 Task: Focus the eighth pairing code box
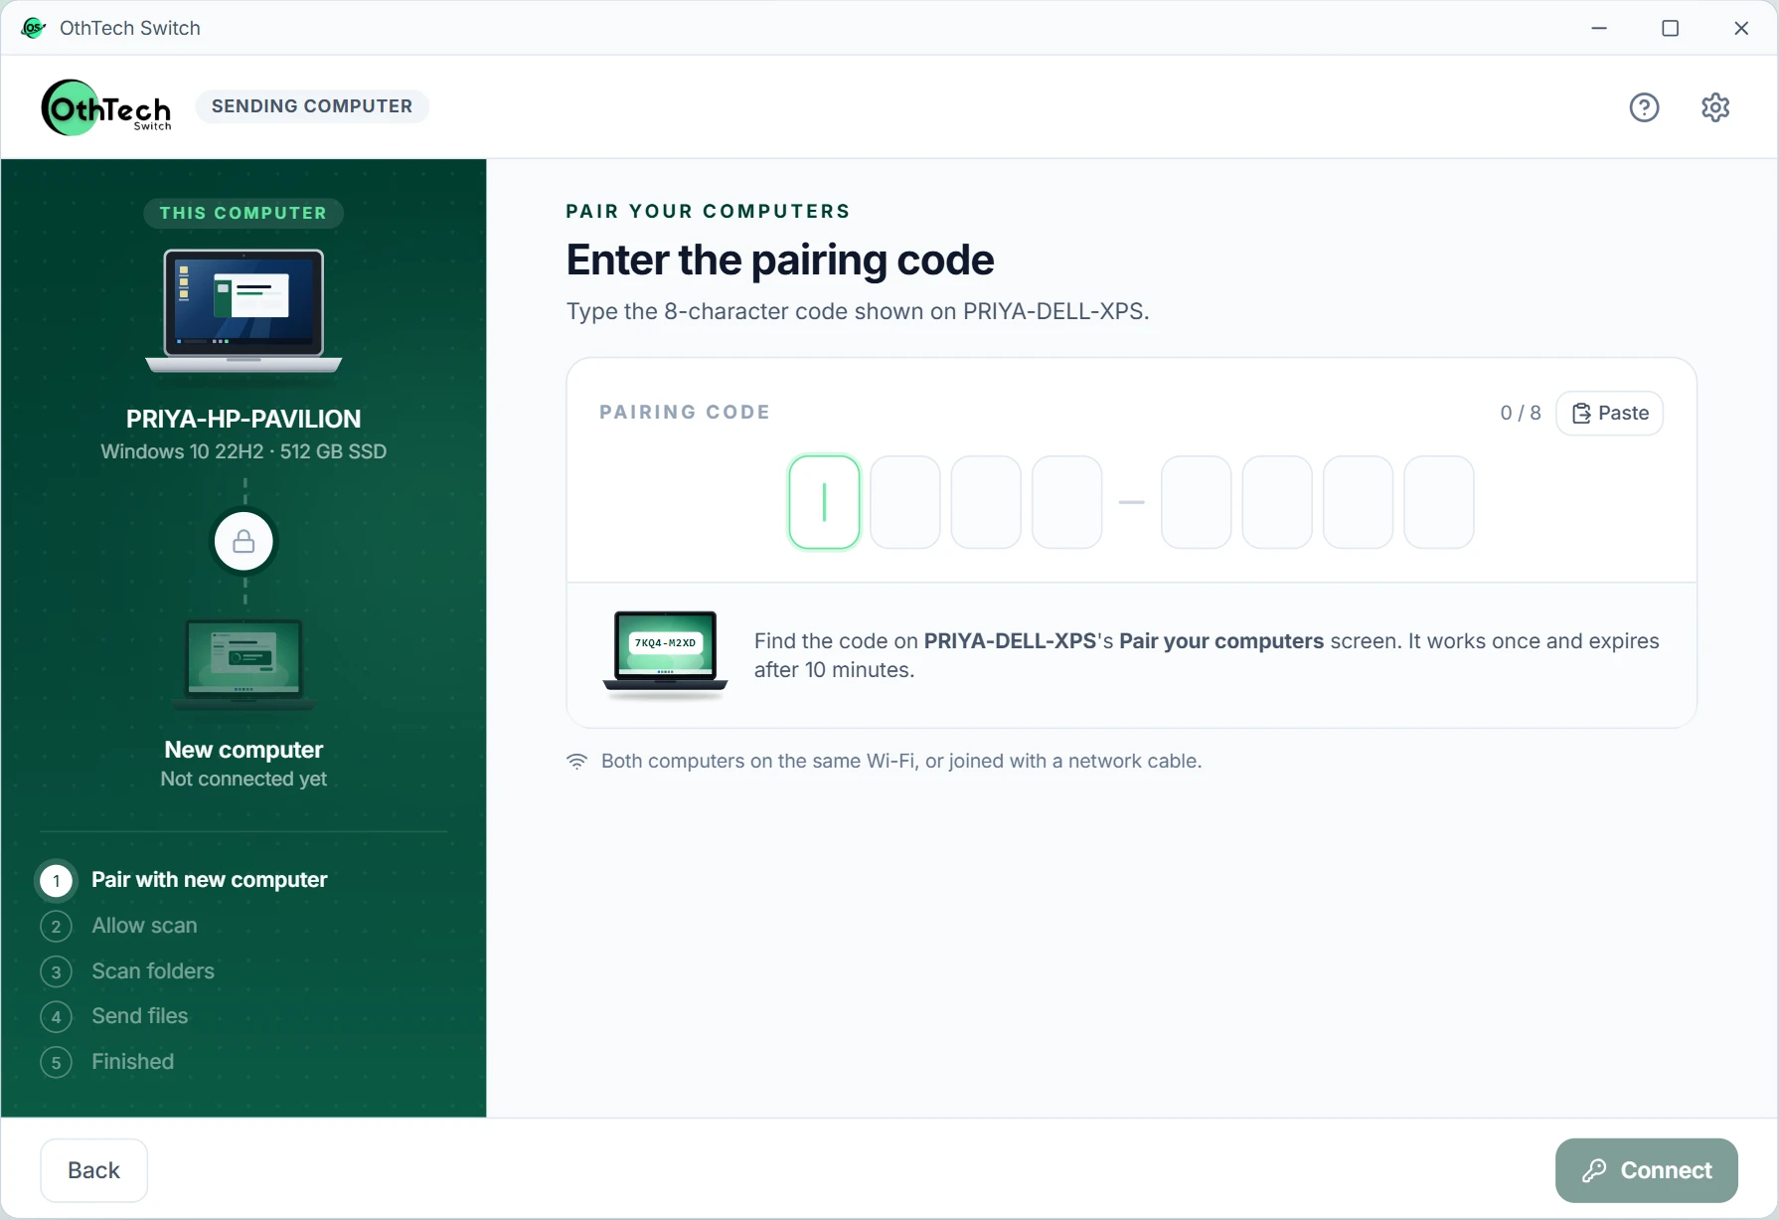click(1439, 502)
